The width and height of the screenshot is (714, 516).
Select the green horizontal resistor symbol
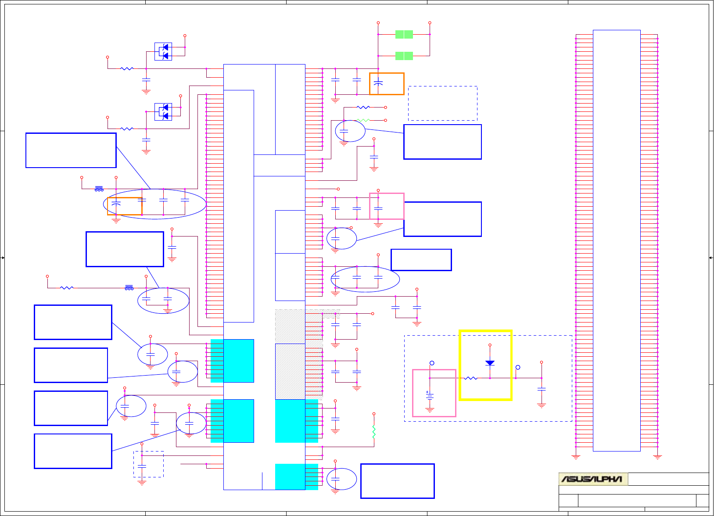tap(363, 120)
